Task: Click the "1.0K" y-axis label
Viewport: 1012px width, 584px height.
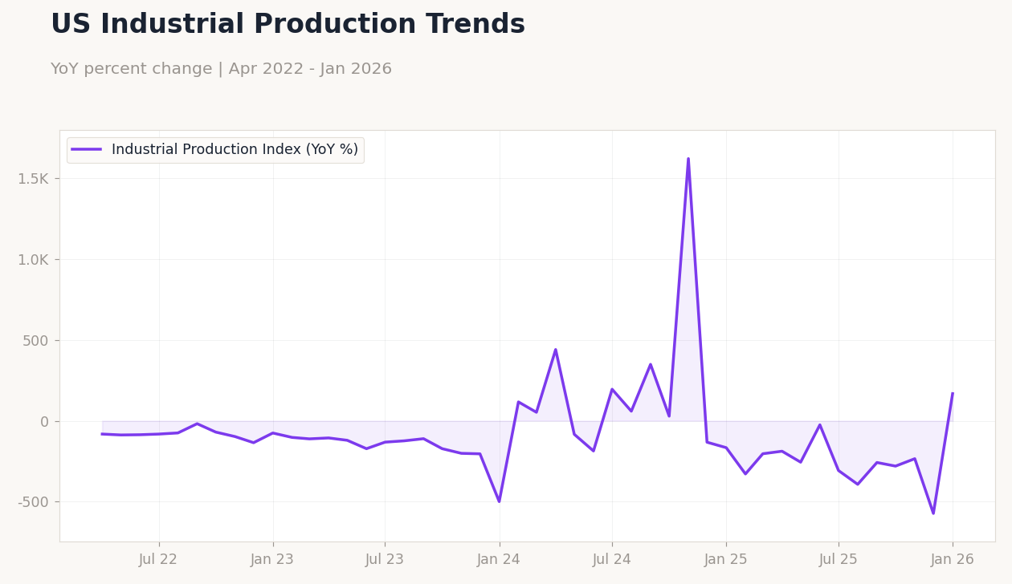Action: 35,260
